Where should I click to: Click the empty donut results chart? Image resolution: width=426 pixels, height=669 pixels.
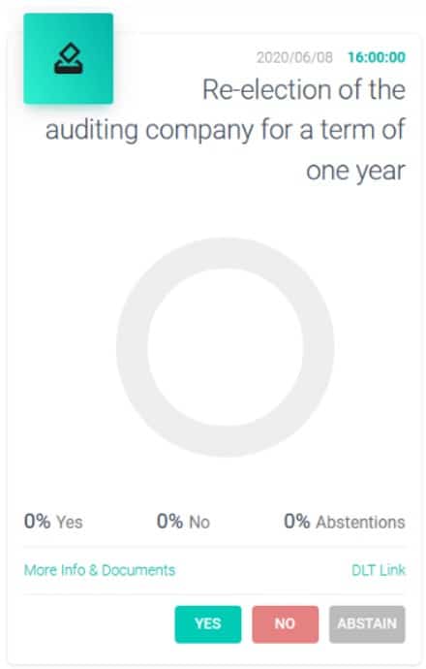tap(225, 347)
